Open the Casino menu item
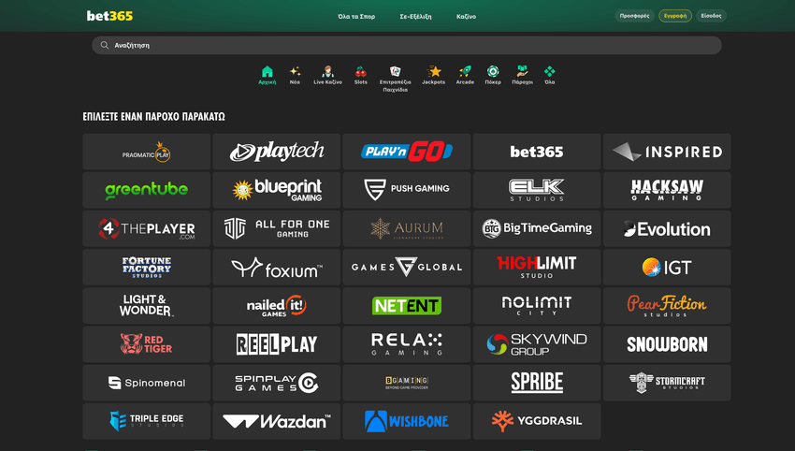The height and width of the screenshot is (451, 795). 466,17
